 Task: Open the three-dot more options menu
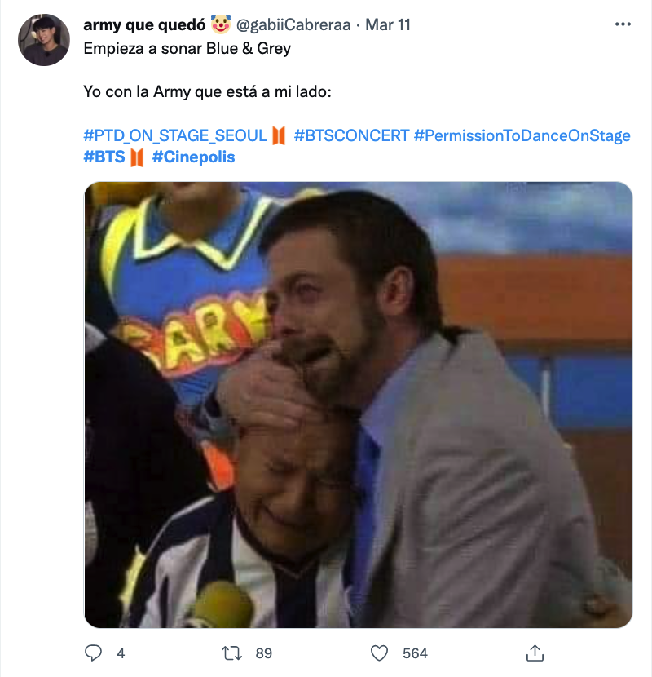tap(623, 24)
